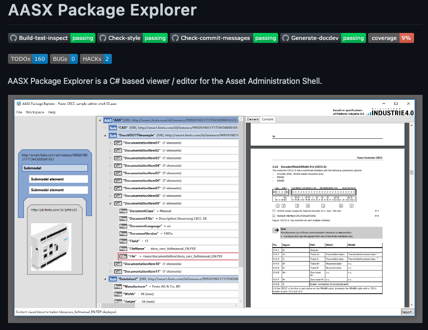Click the tree view vertical scrollbar
Viewport: 428px width, 330px height.
pos(240,210)
